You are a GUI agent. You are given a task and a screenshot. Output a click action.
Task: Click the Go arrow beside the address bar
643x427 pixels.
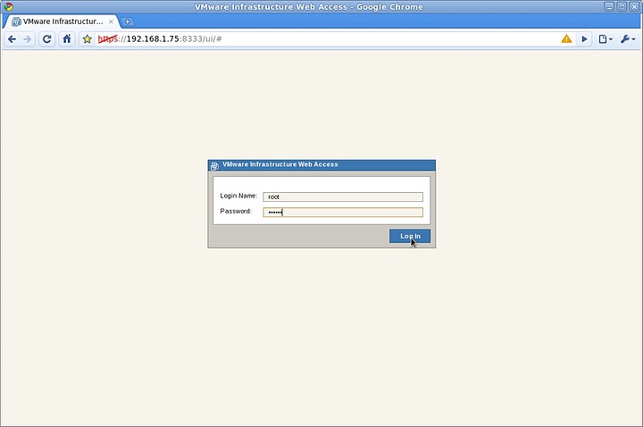(x=584, y=39)
